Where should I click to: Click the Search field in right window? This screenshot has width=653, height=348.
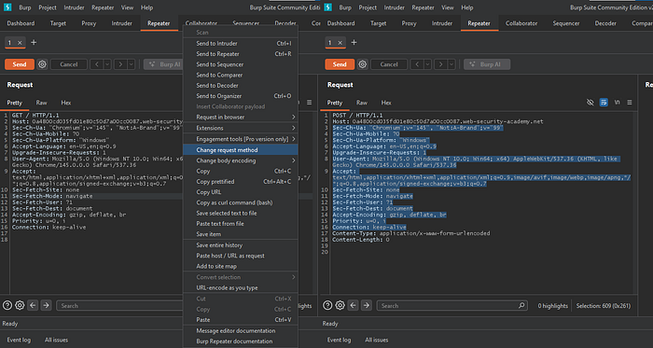point(452,305)
